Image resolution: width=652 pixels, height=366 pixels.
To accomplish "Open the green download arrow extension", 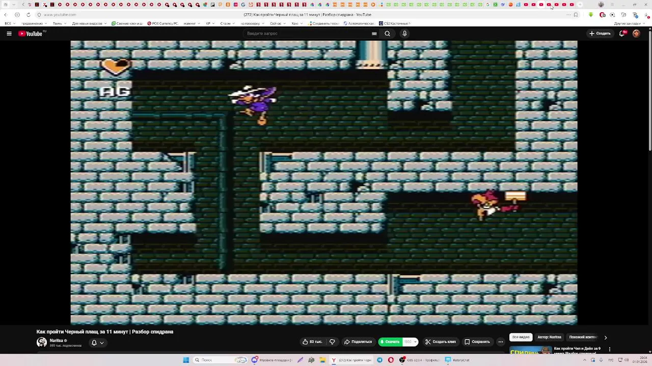I will 591,15.
